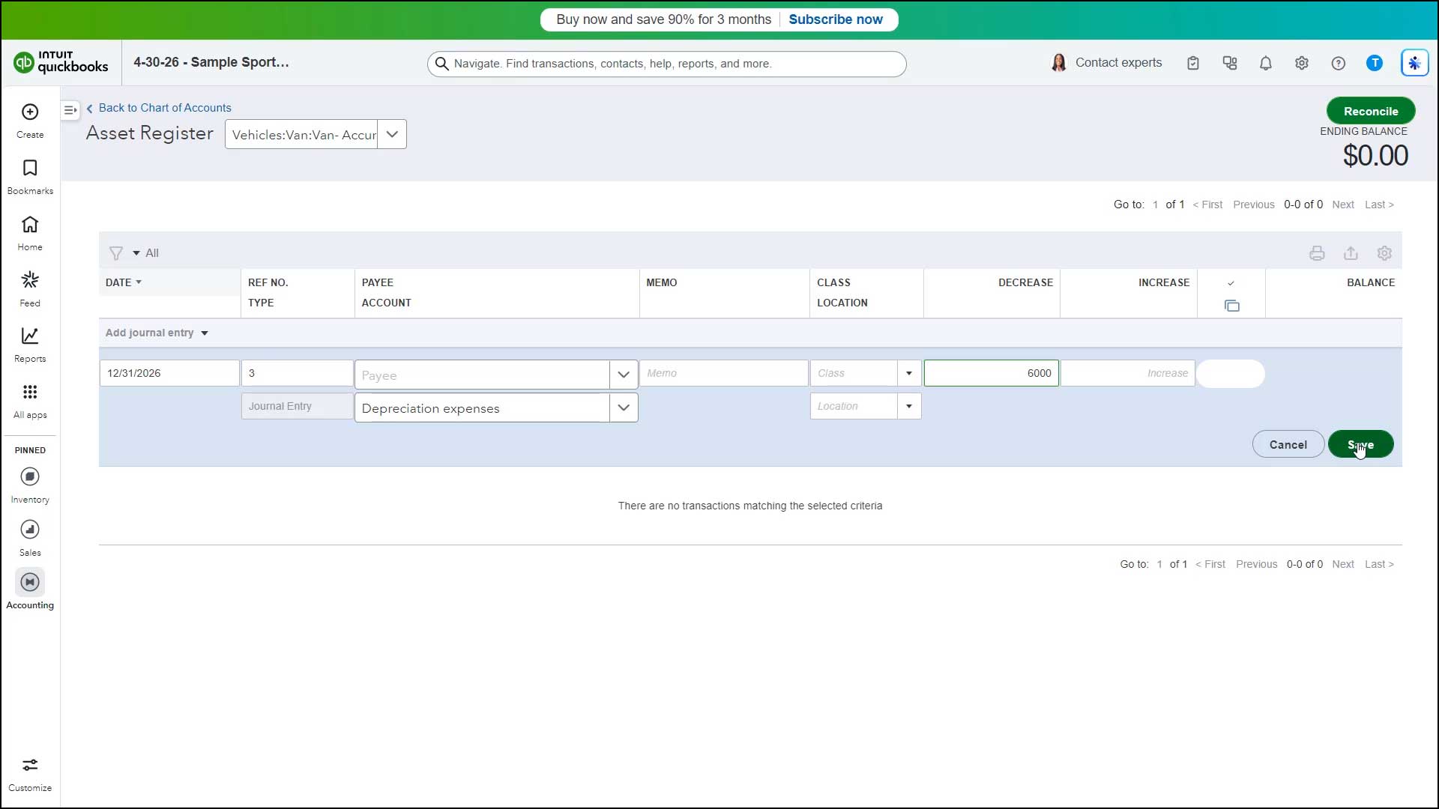Open the Create menu in sidebar
Viewport: 1439px width, 809px height.
[30, 121]
